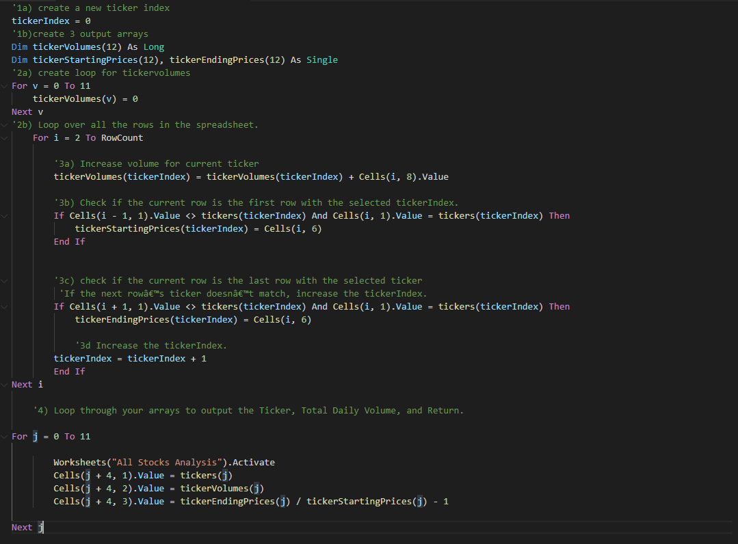Click 'Cells(j + 4, 1).Value = tickers(j)' line
Viewport: 738px width, 544px height.
pyautogui.click(x=143, y=476)
